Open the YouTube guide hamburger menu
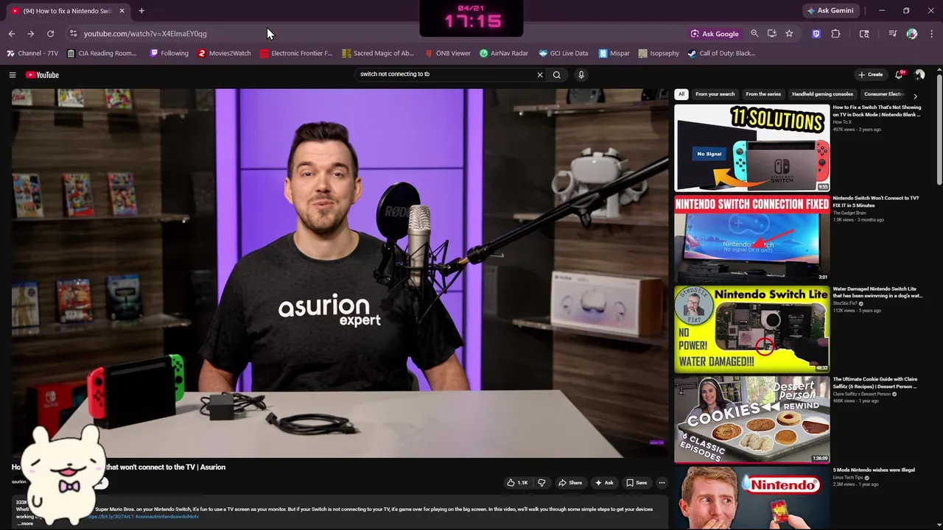 coord(12,74)
